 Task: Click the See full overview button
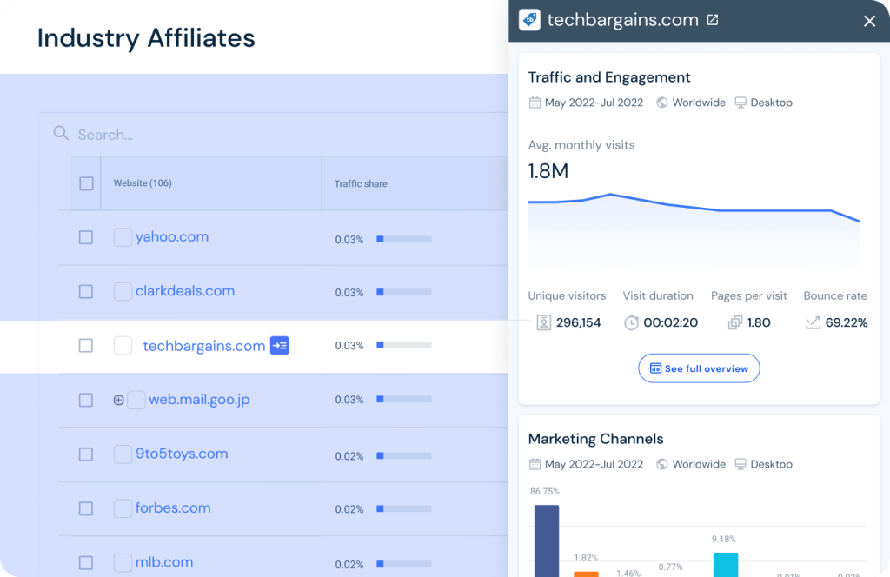pos(699,368)
